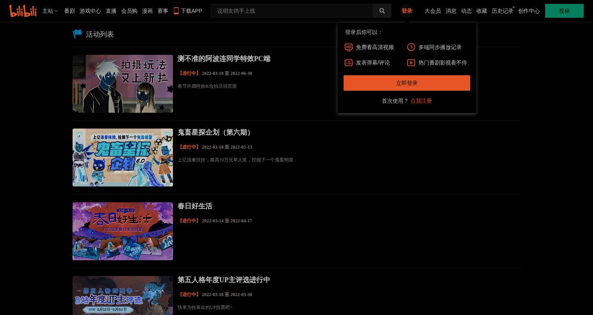Click 登录 in the top bar

pyautogui.click(x=407, y=11)
